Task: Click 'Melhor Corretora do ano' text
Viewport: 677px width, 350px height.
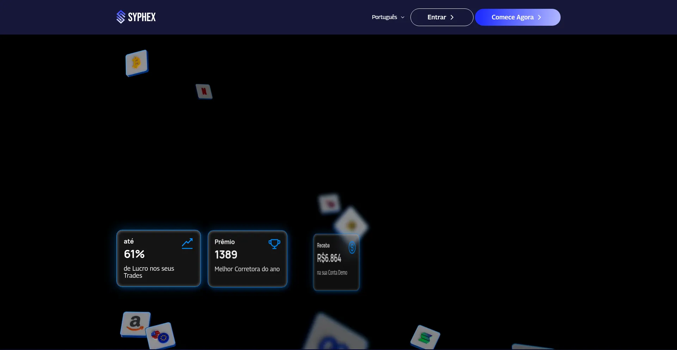Action: click(247, 269)
